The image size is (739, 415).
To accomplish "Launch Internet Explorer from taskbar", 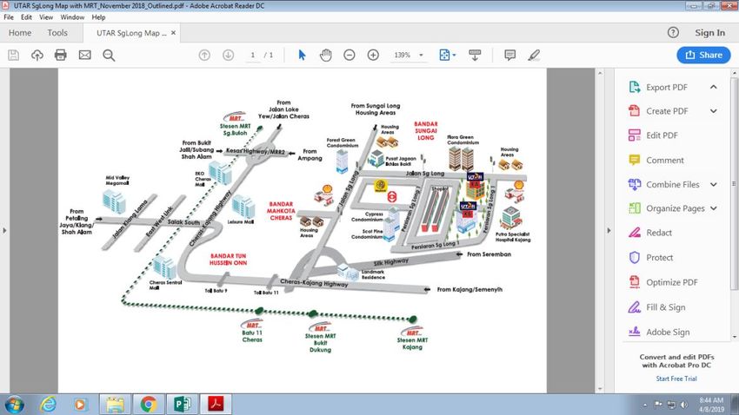I will coord(48,405).
